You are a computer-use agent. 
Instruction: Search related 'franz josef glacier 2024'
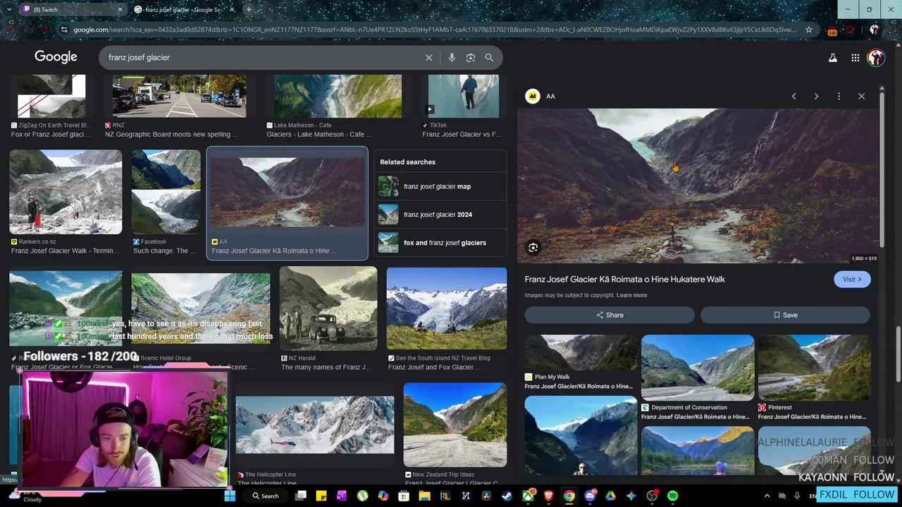pos(440,215)
